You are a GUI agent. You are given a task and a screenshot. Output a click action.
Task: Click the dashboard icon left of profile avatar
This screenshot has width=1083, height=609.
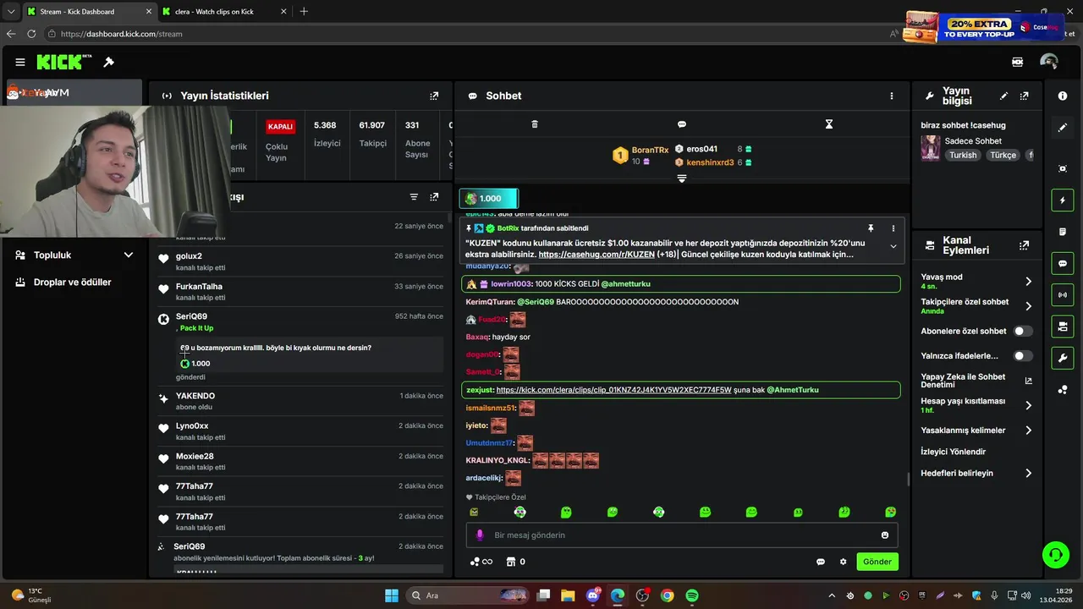[x=1018, y=62]
